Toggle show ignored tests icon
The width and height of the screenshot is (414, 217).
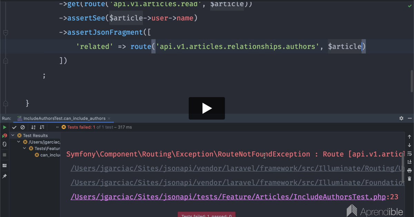[22, 127]
